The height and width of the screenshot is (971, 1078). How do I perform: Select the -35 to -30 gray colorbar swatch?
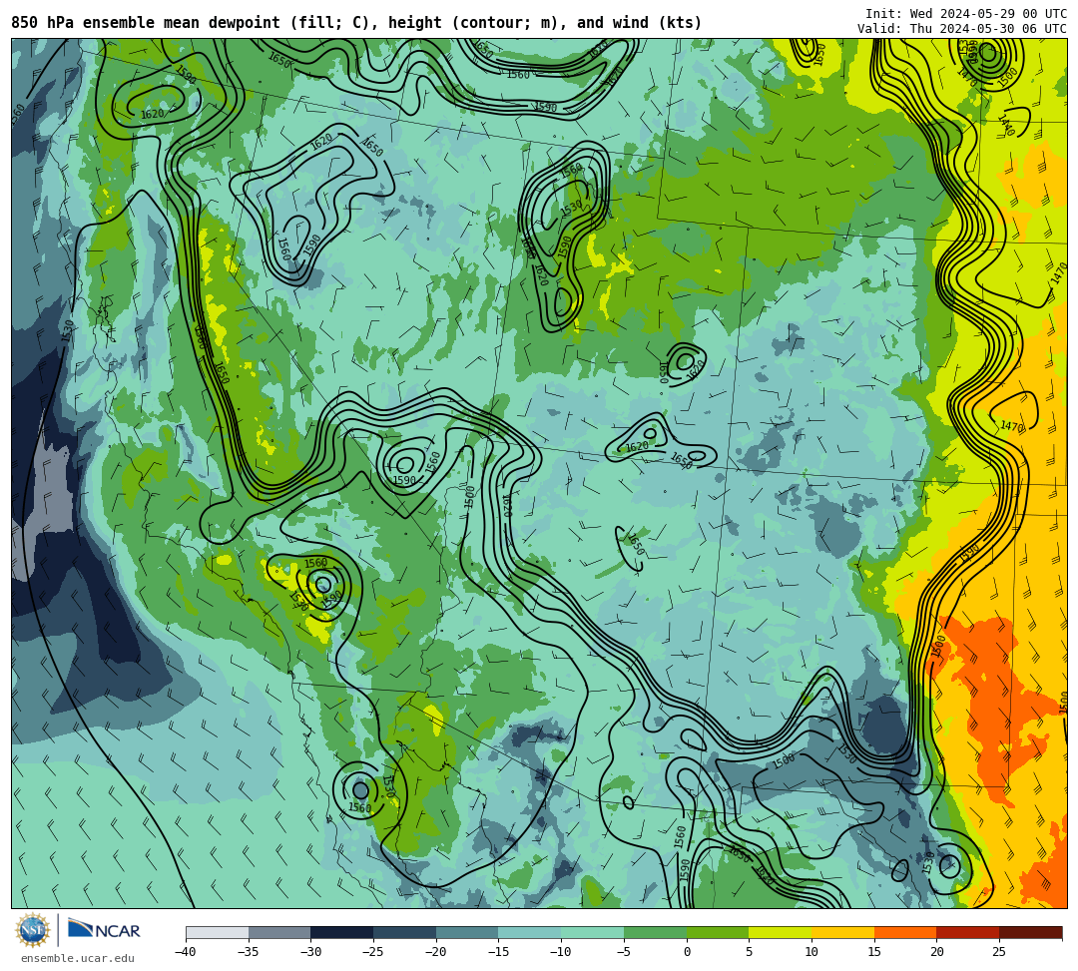click(279, 932)
